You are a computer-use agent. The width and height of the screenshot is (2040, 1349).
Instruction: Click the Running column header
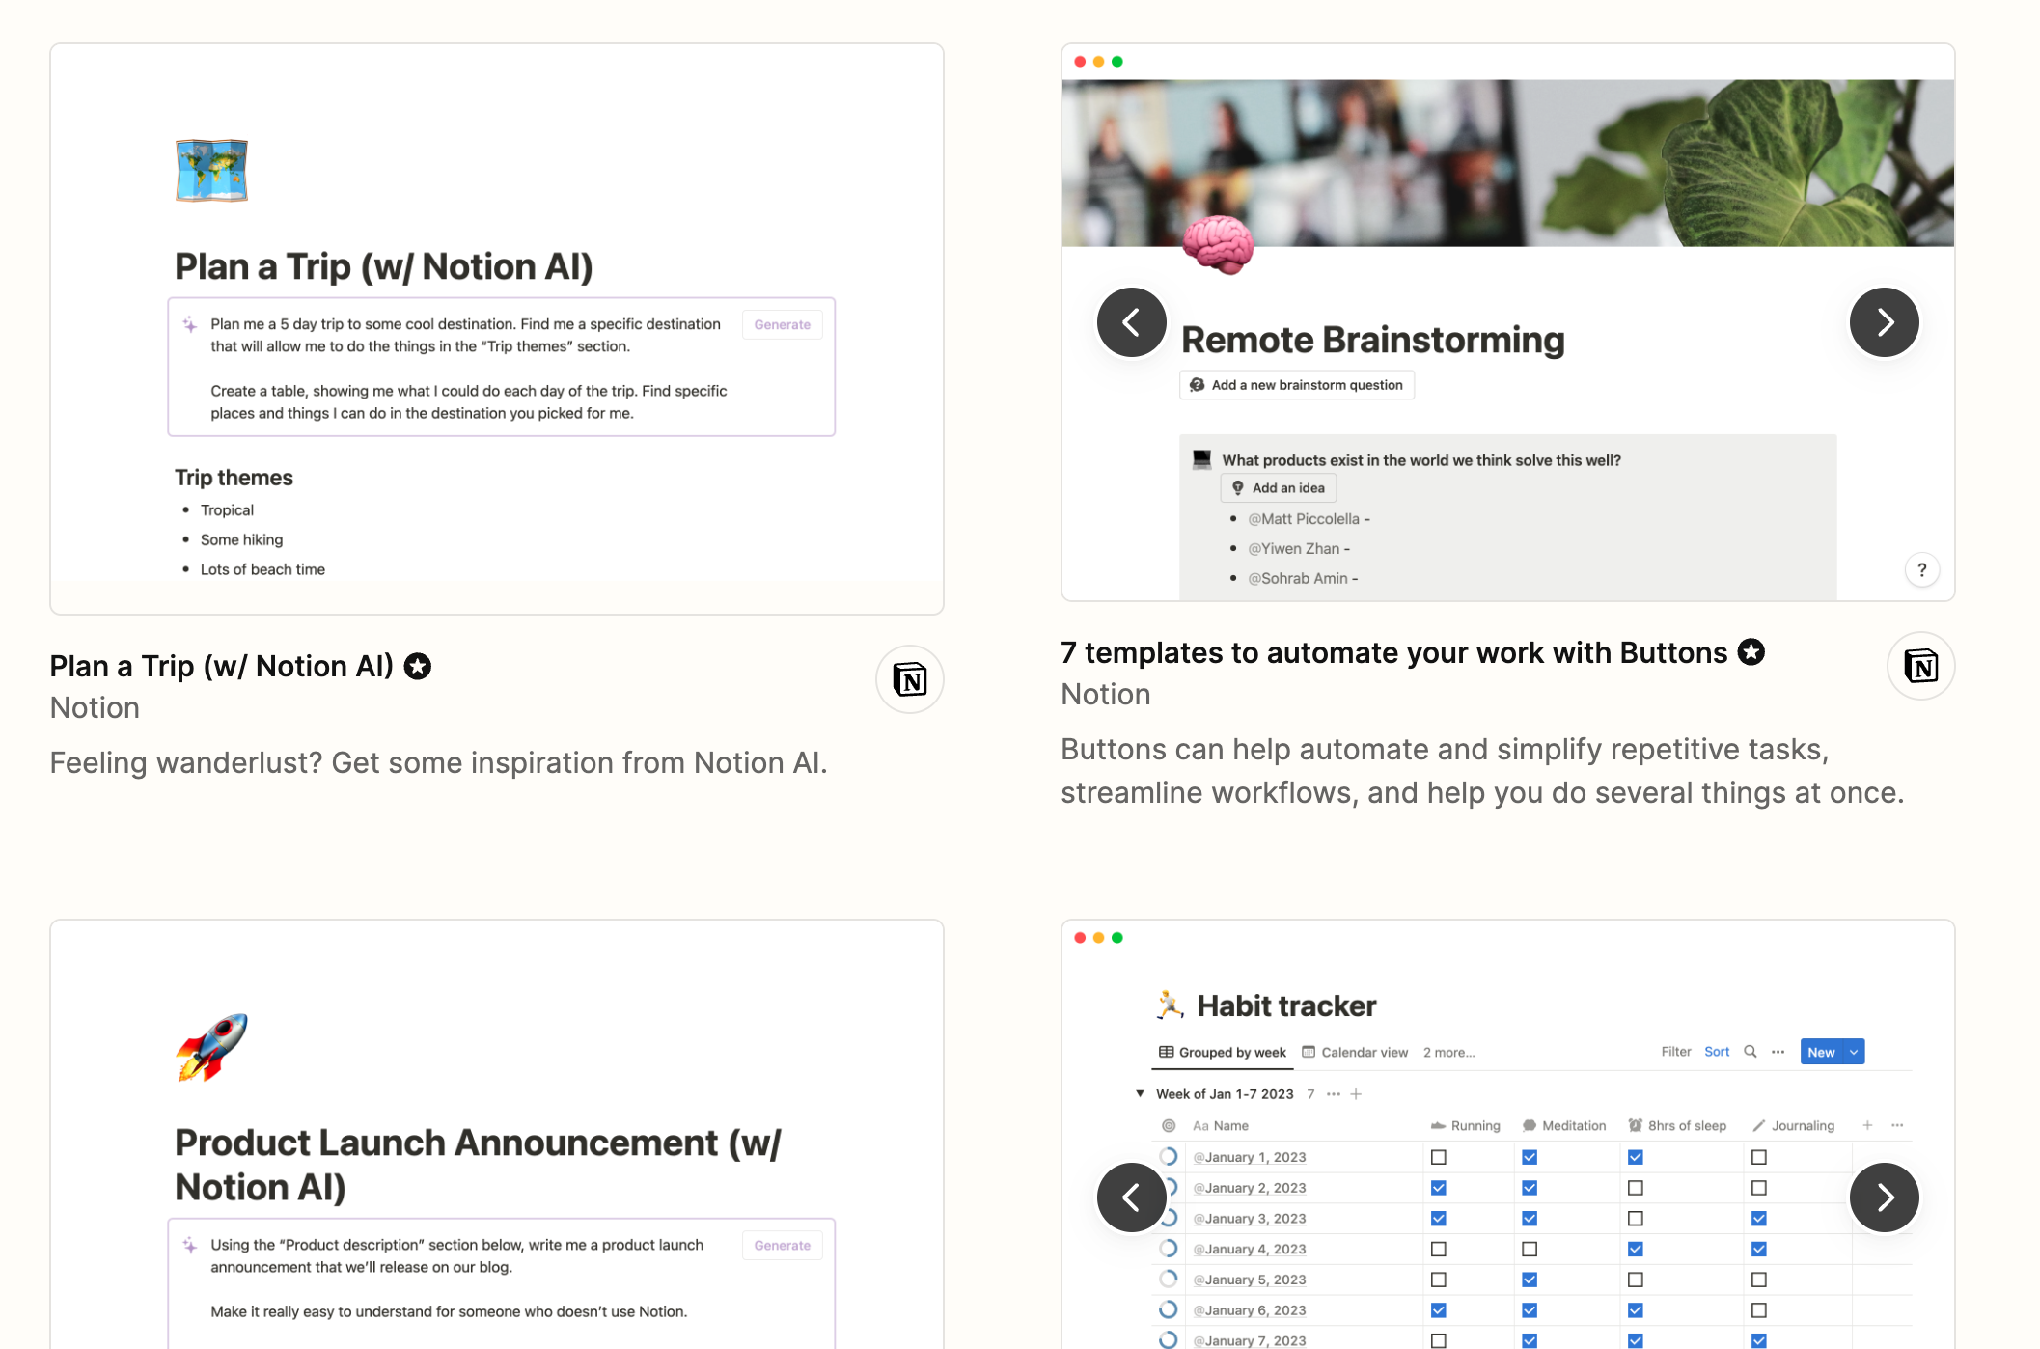click(x=1466, y=1126)
